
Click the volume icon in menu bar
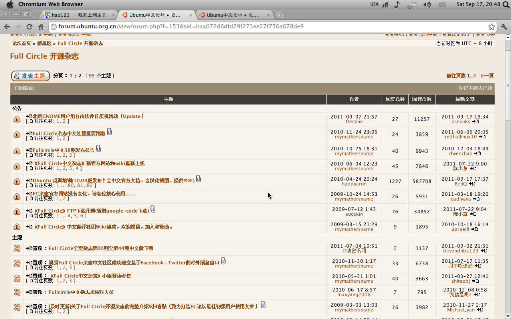(x=427, y=4)
